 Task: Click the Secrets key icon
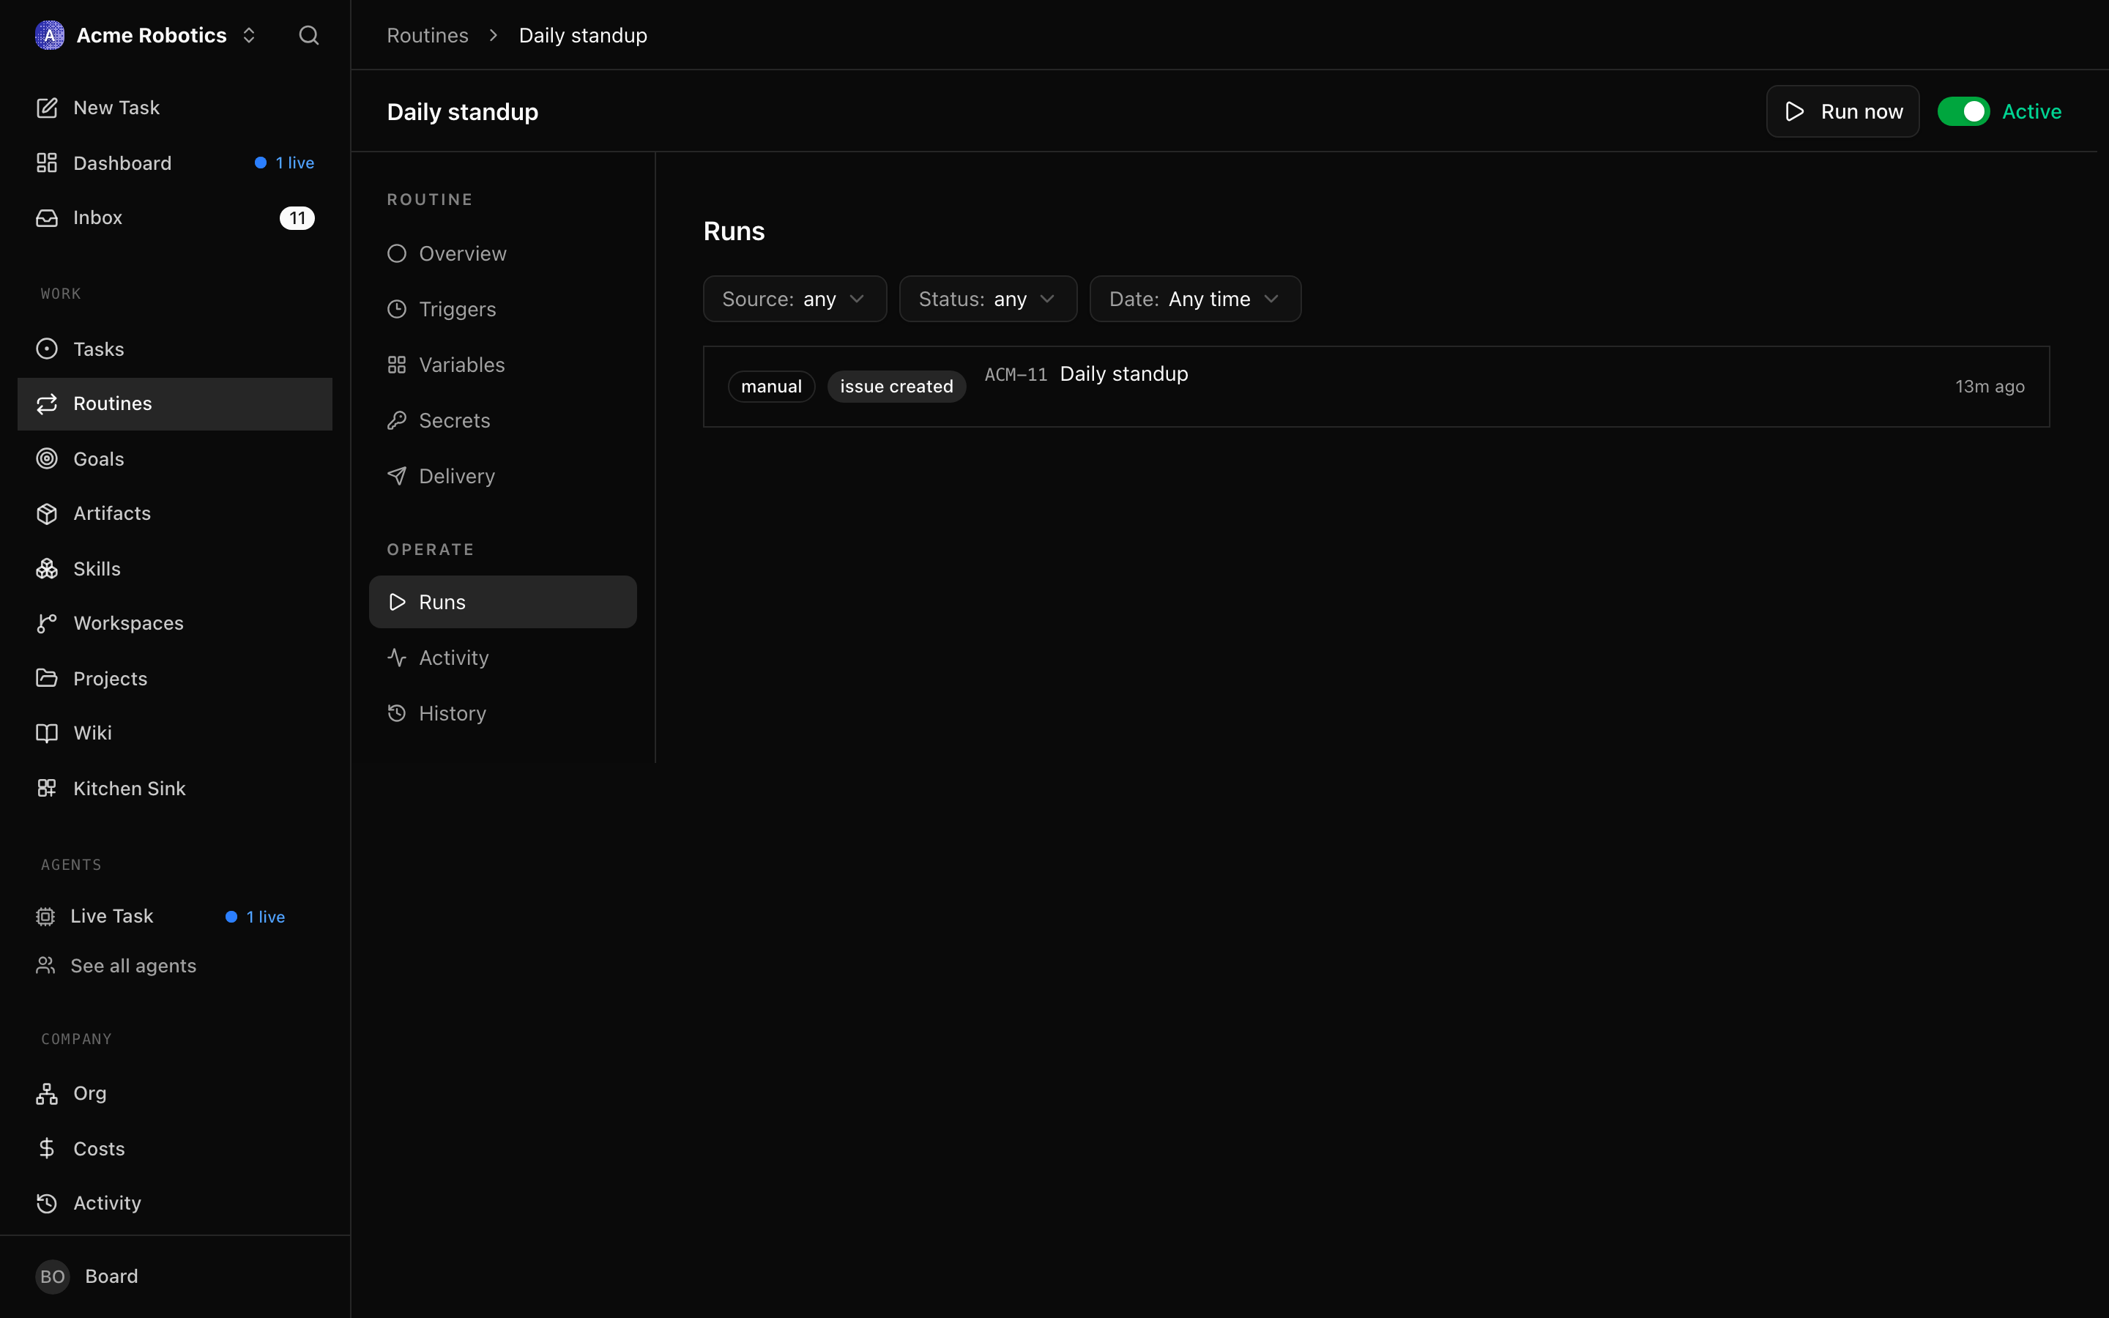click(x=396, y=421)
